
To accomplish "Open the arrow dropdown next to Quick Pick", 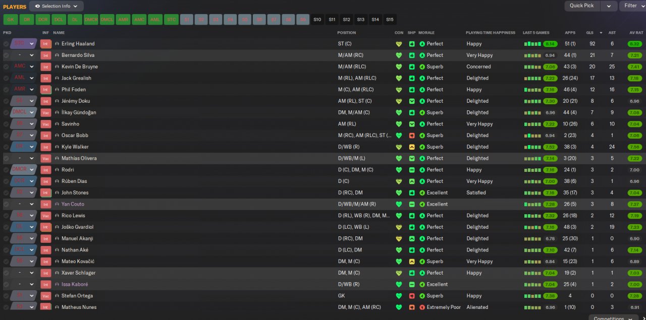I will click(609, 6).
